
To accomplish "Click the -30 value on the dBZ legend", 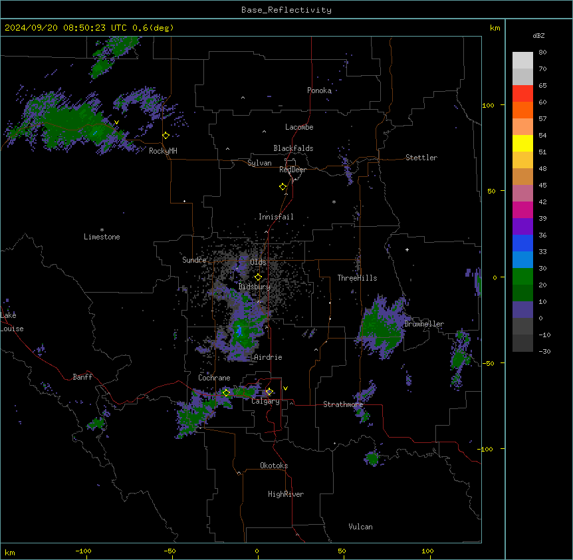I will 544,351.
